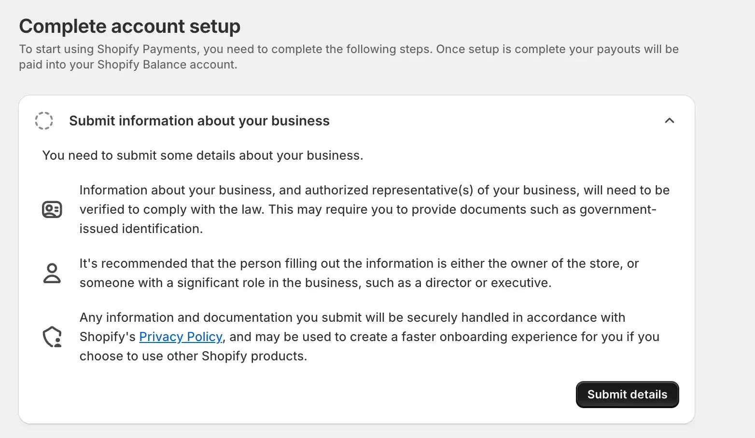Click the line starting 'Any information and documentation'
The height and width of the screenshot is (438, 755).
[x=352, y=317]
